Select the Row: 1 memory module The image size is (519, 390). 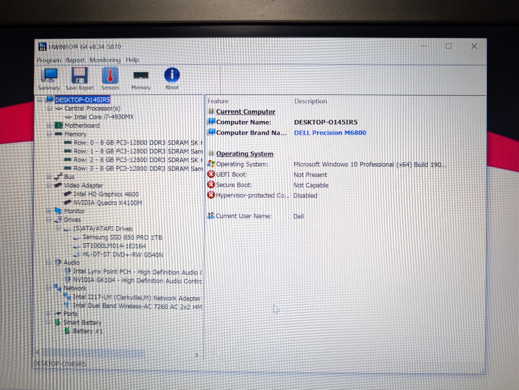(x=138, y=151)
